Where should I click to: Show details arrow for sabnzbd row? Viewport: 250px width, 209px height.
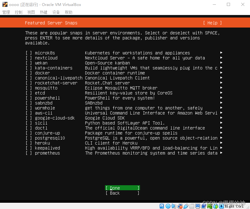pyautogui.click(x=221, y=103)
